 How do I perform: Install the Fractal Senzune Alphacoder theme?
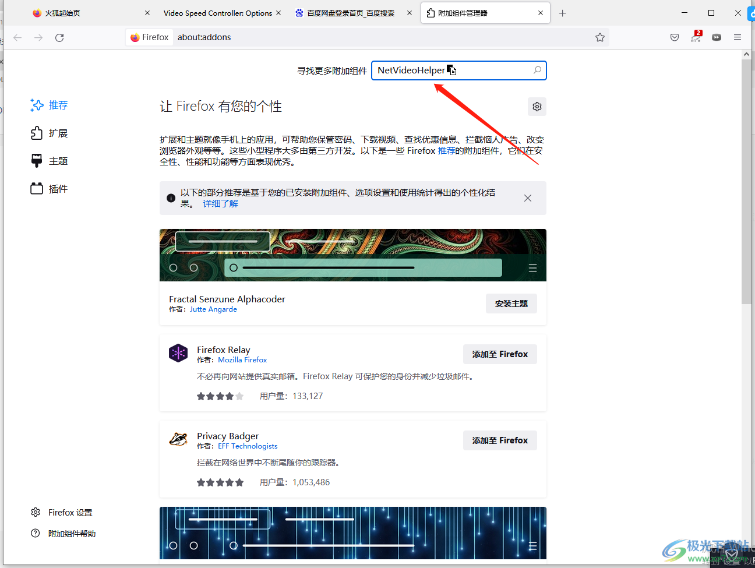(511, 304)
